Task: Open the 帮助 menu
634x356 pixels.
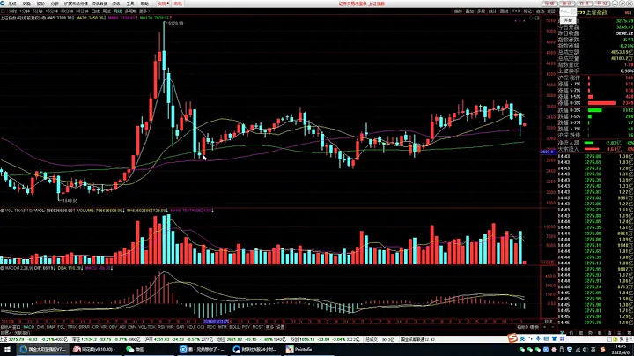Action: pyautogui.click(x=144, y=4)
